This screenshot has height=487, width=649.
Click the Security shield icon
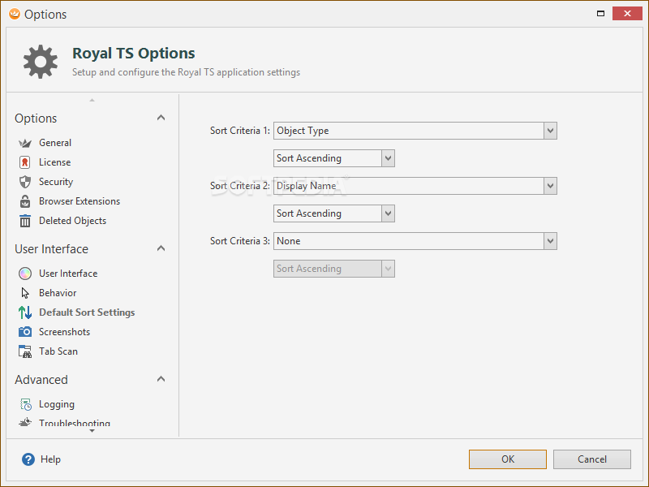[x=25, y=182]
